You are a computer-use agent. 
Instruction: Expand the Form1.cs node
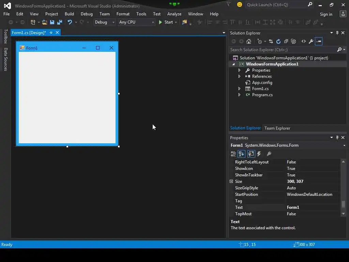239,89
